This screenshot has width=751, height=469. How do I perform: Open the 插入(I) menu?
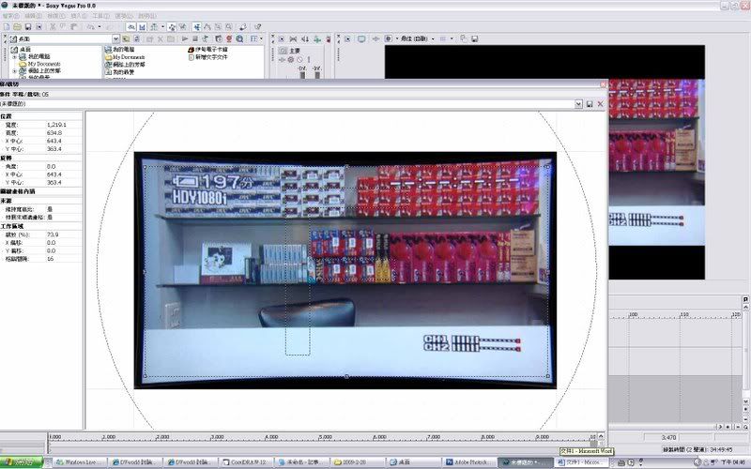click(79, 16)
